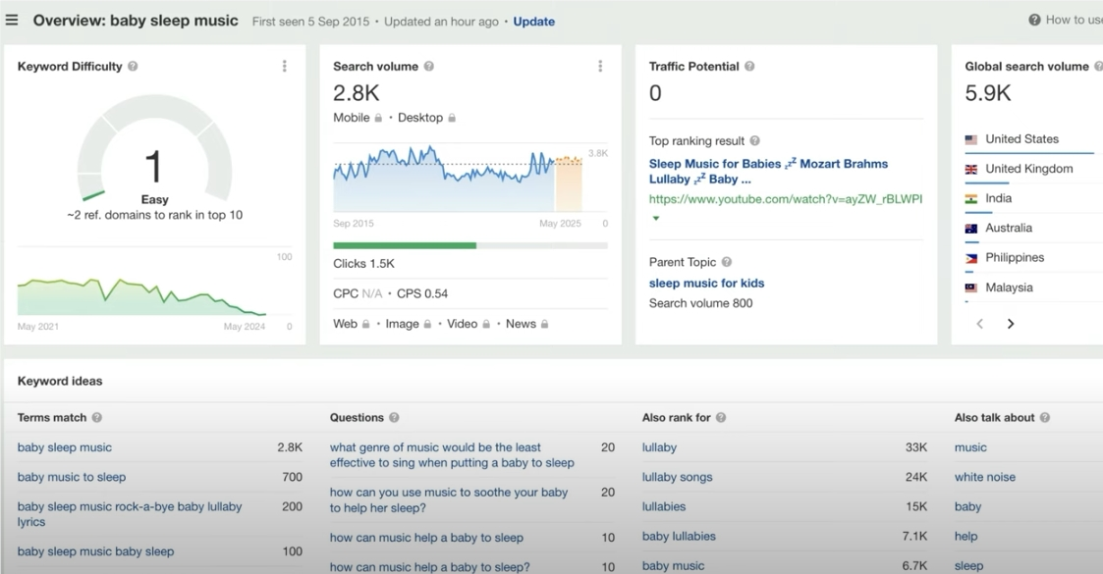Click the green Clicks progress bar
This screenshot has width=1103, height=574.
point(405,245)
